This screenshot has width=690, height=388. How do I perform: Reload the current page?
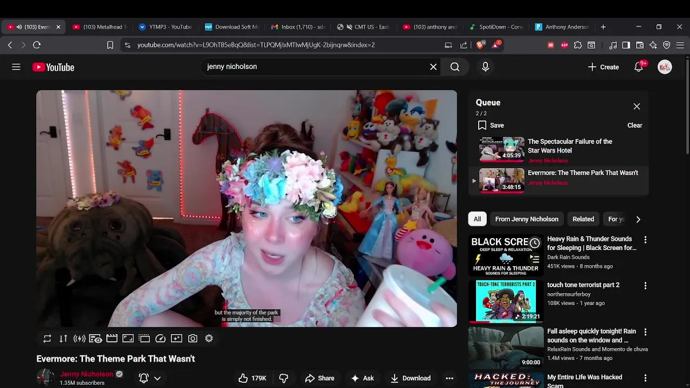pyautogui.click(x=37, y=45)
